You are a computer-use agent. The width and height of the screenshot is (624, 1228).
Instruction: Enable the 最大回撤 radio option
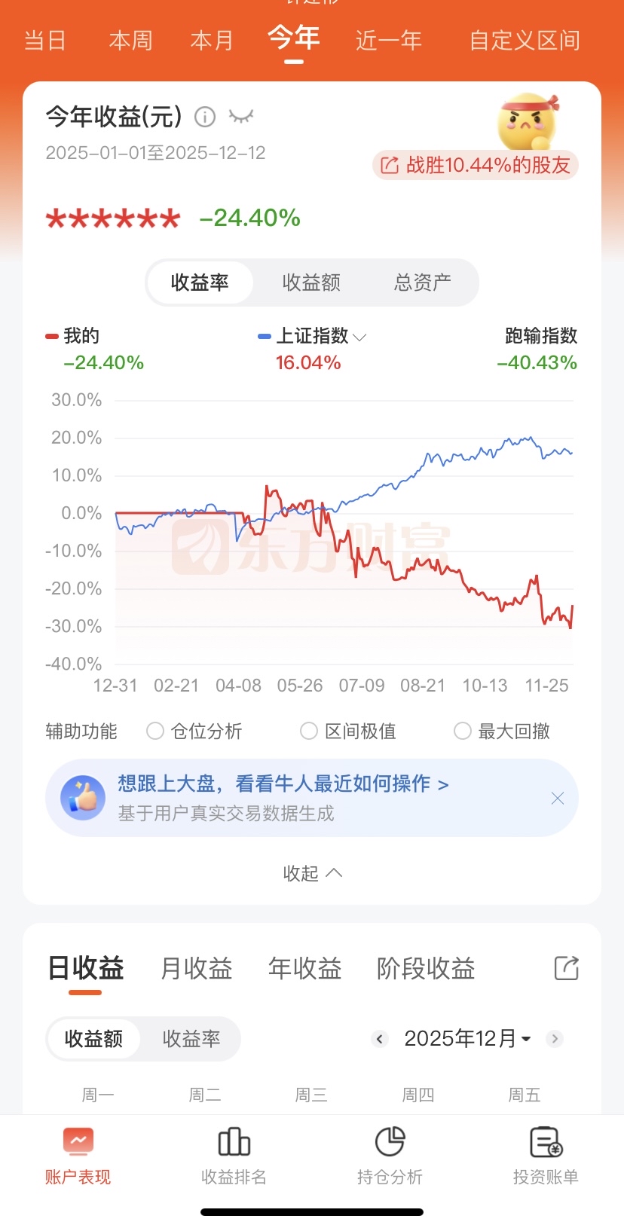click(x=463, y=731)
